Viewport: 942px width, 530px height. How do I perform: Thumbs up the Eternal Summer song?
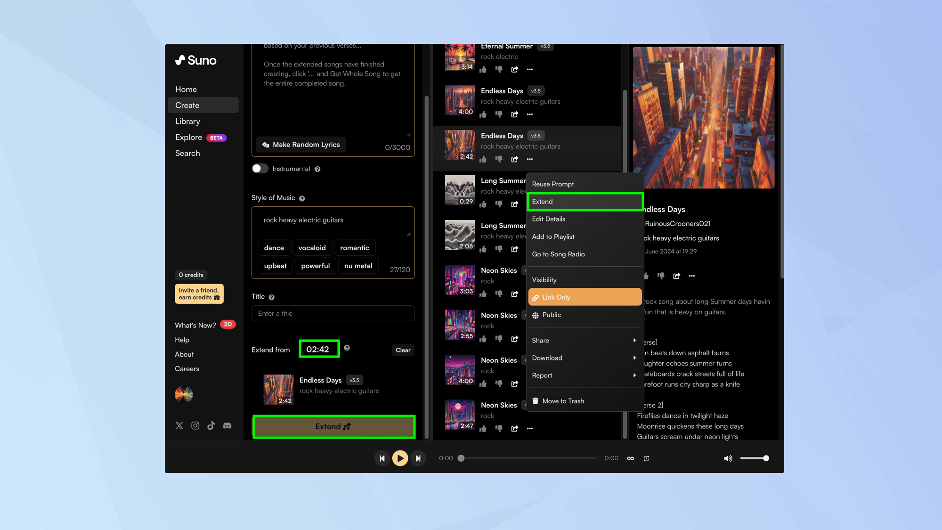483,70
